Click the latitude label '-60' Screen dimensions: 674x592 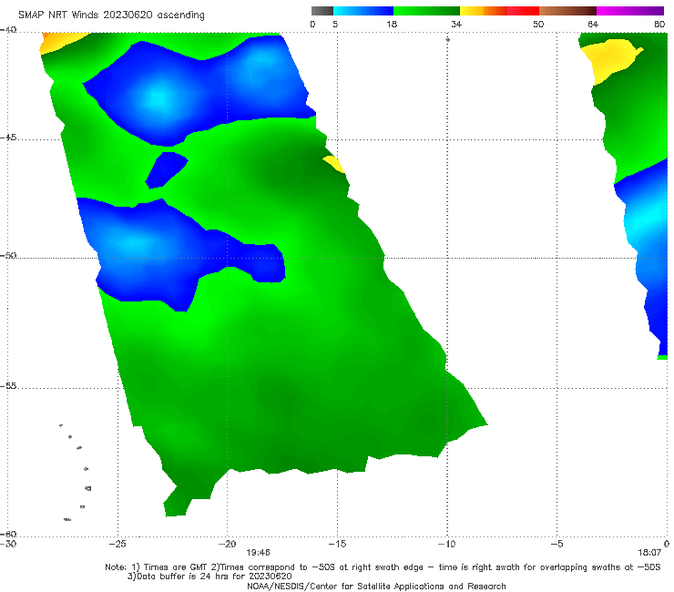pos(8,534)
